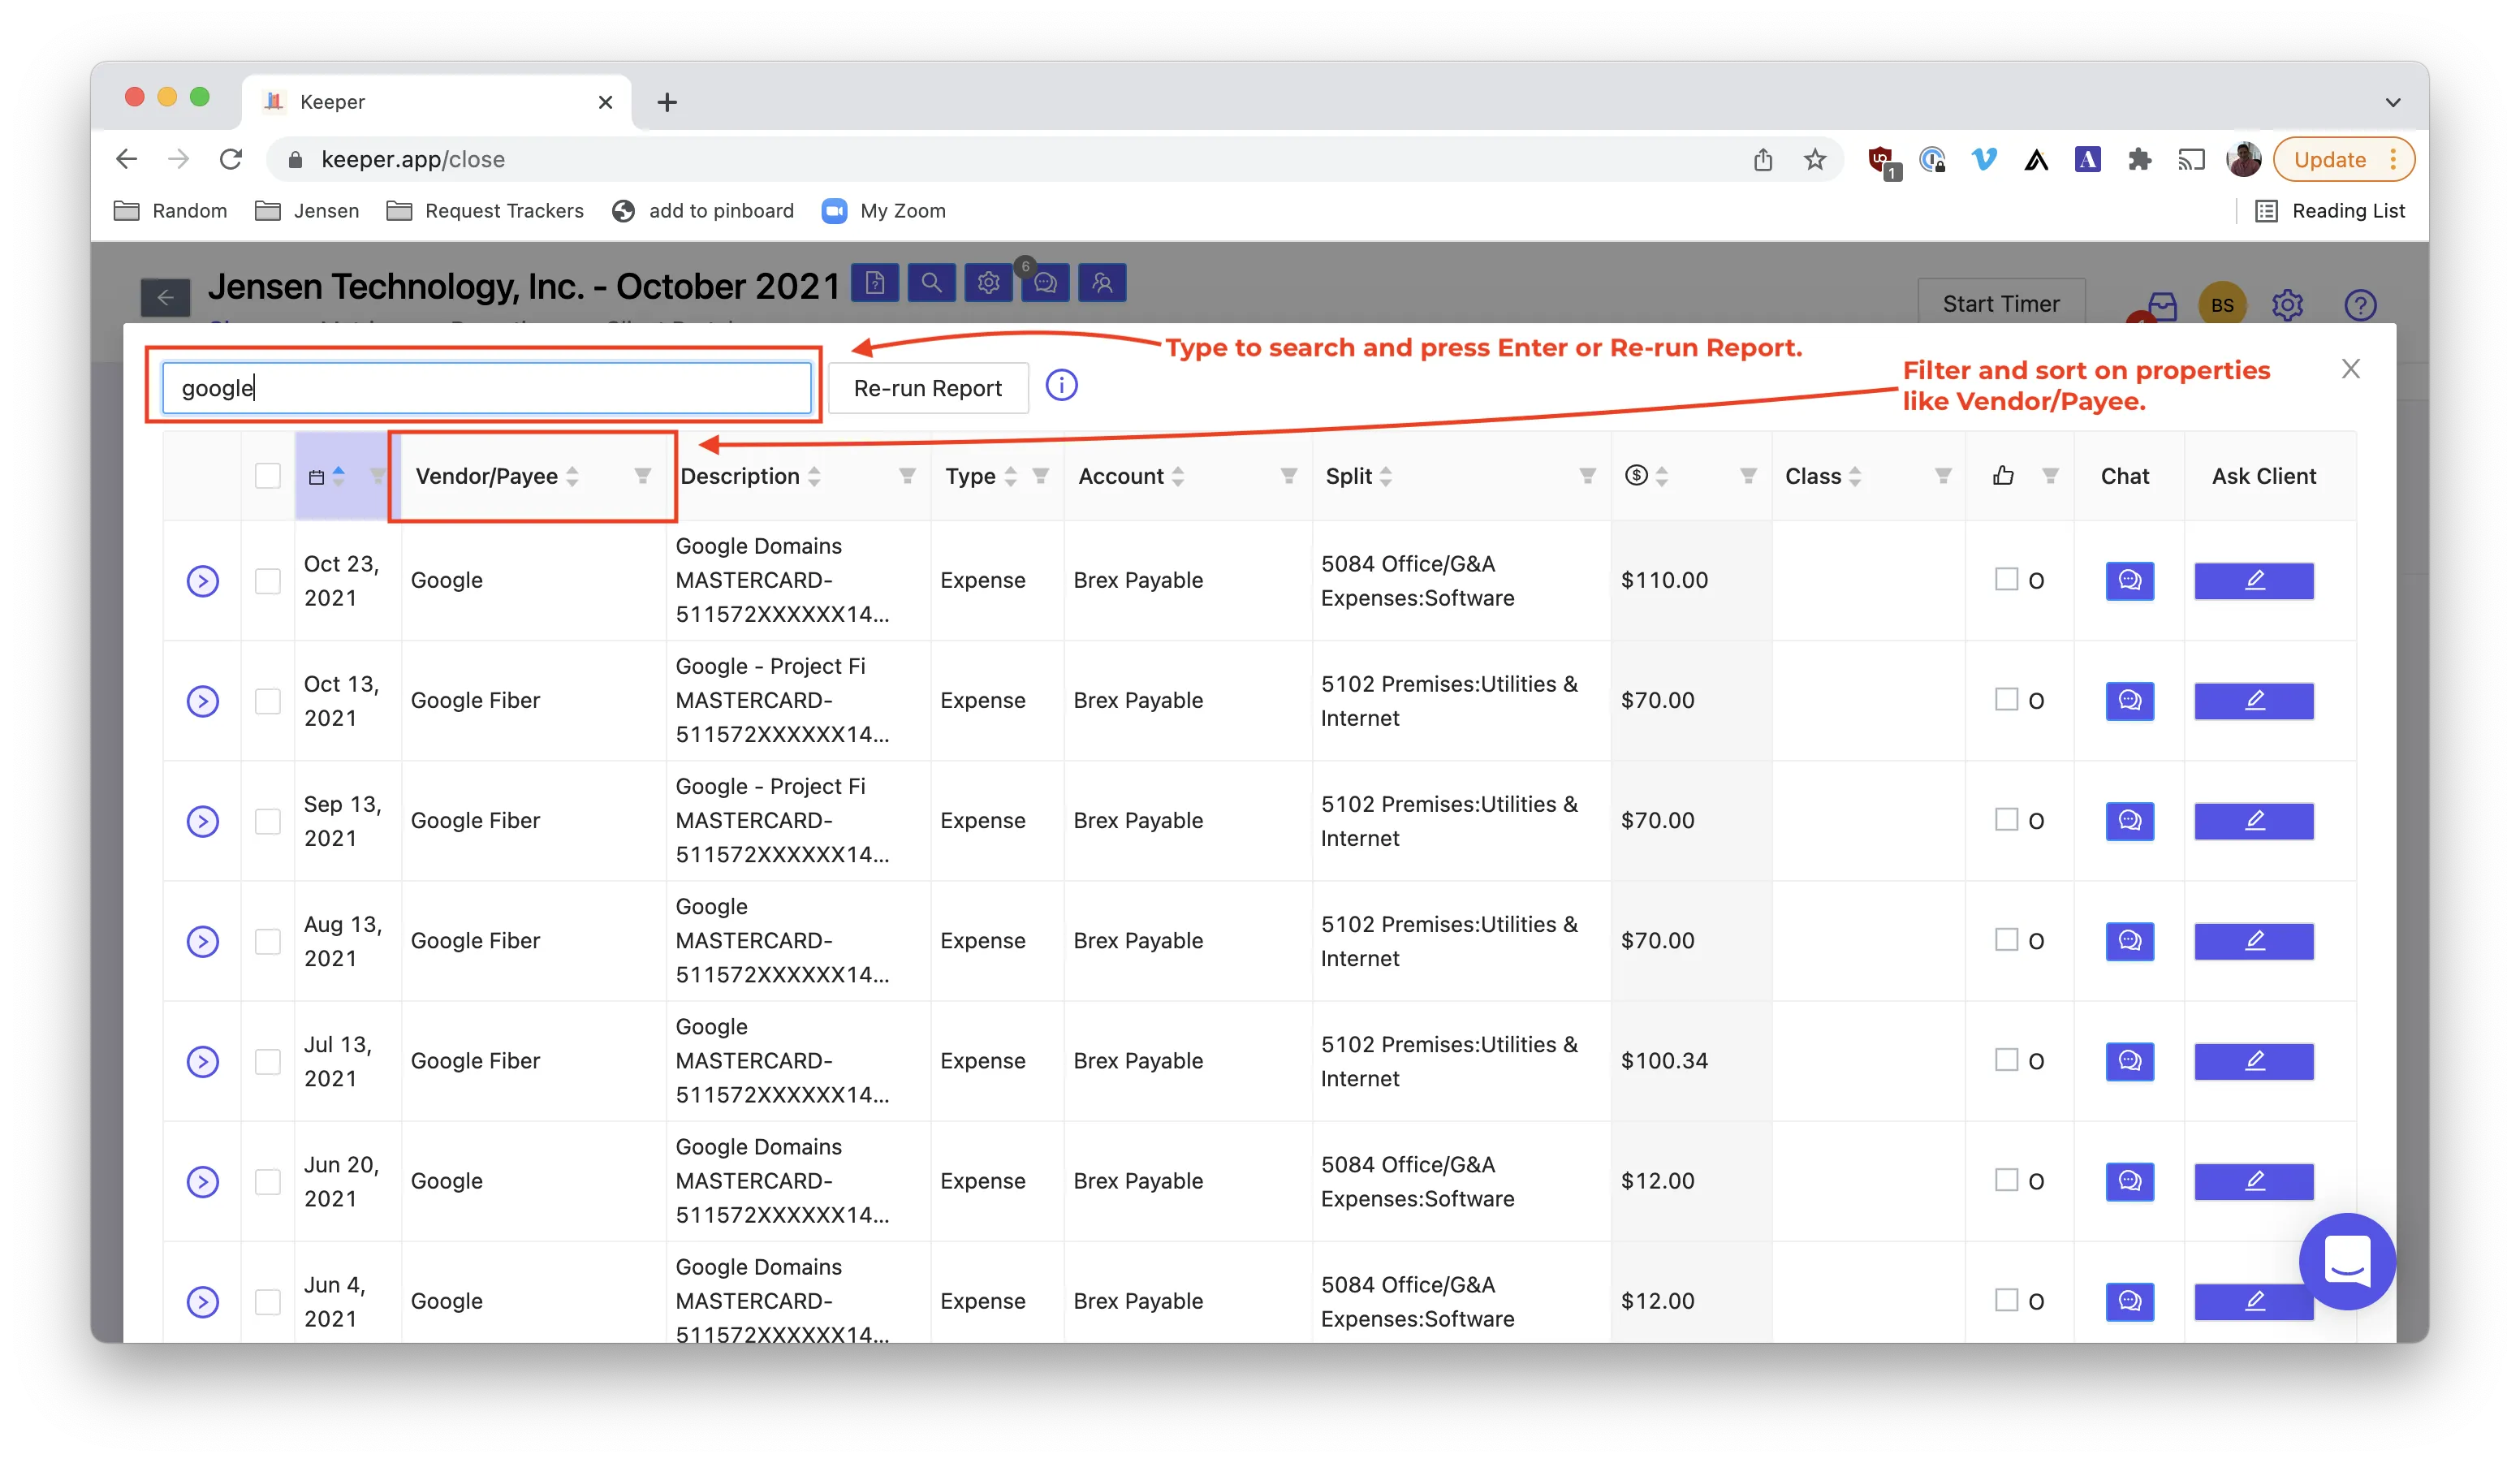This screenshot has height=1463, width=2520.
Task: Click the google search input field
Action: click(x=486, y=388)
